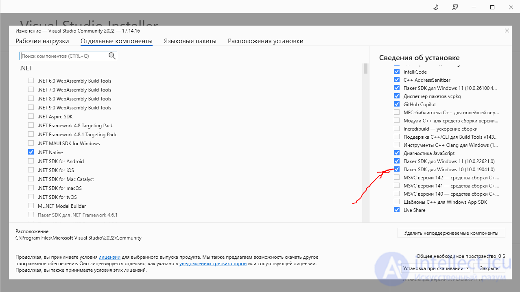Click Удалить неподдерживаемые компоненты button
Screen dimensions: 520x292
[451, 233]
